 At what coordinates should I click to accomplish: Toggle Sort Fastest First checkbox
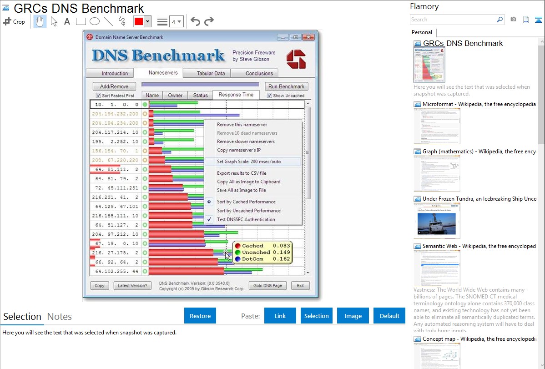98,96
